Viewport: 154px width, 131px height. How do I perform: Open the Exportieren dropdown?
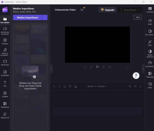click(130, 10)
